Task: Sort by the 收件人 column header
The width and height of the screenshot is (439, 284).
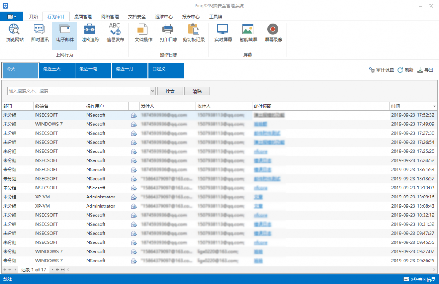Action: pyautogui.click(x=224, y=106)
